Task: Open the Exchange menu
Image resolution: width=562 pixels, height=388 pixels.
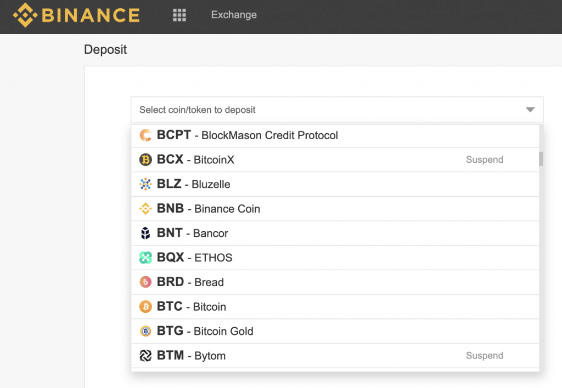Action: pyautogui.click(x=234, y=15)
